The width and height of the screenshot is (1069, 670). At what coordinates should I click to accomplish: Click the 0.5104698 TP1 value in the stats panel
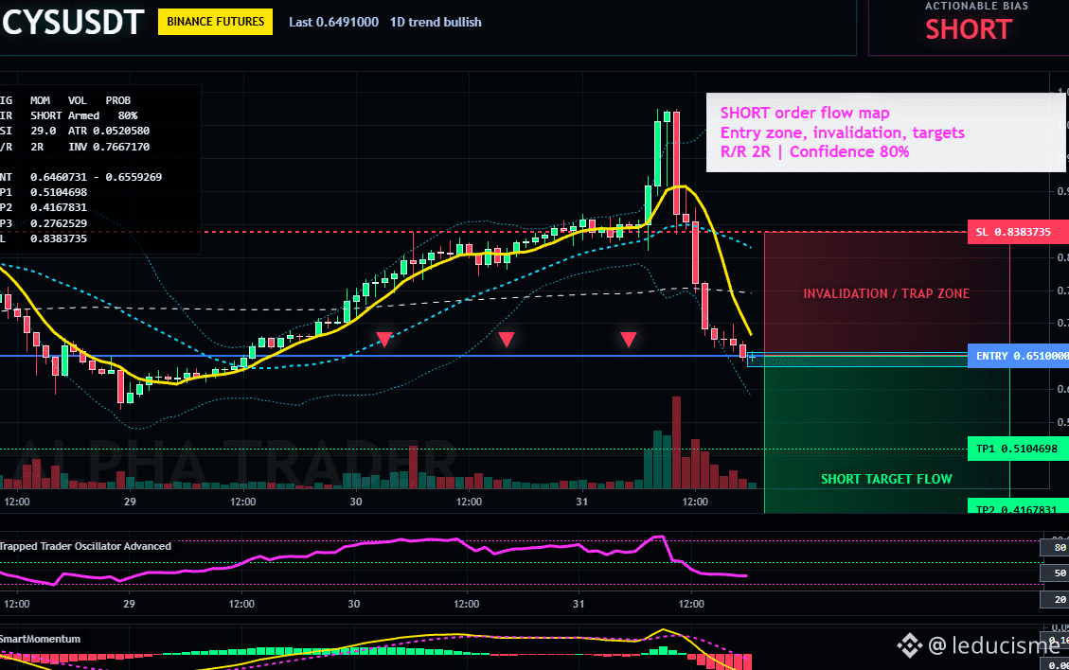[x=59, y=192]
